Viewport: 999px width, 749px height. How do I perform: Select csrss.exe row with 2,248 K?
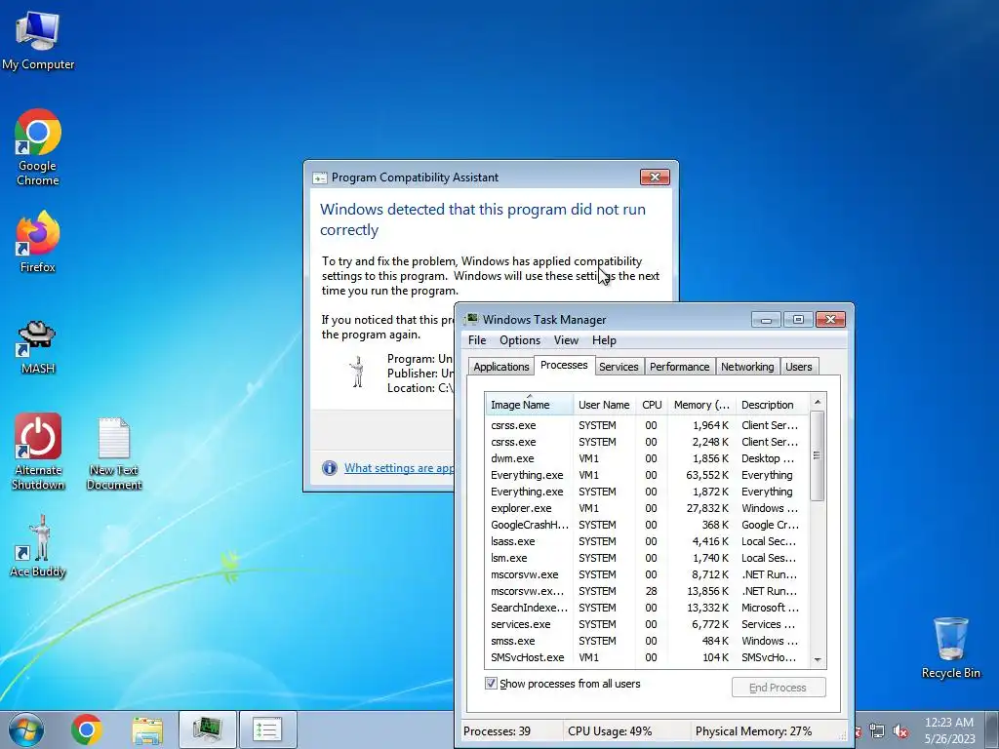[x=647, y=442]
